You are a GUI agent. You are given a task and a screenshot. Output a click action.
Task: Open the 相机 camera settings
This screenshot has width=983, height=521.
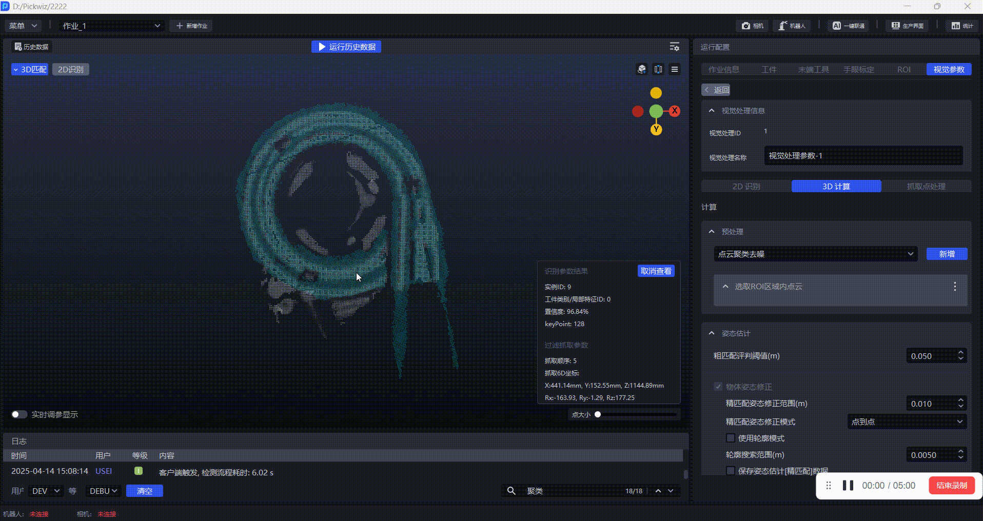pos(753,26)
